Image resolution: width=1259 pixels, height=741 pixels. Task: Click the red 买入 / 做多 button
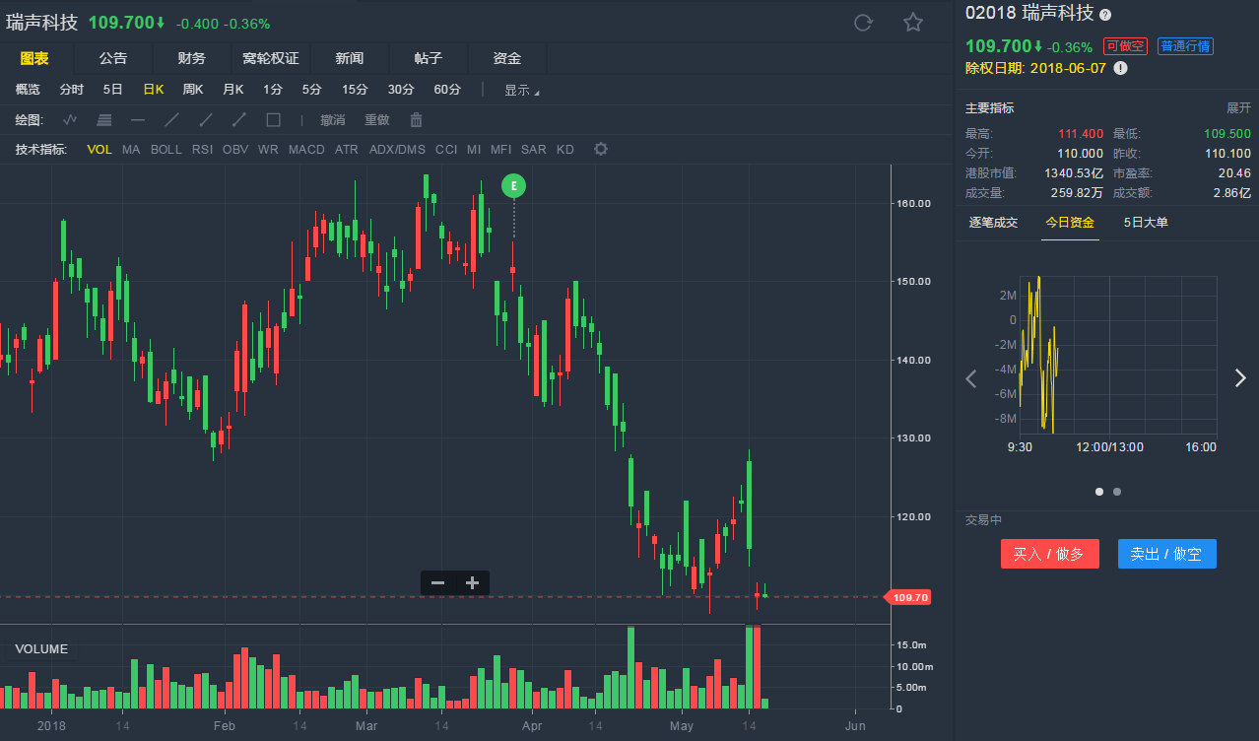tap(1049, 554)
